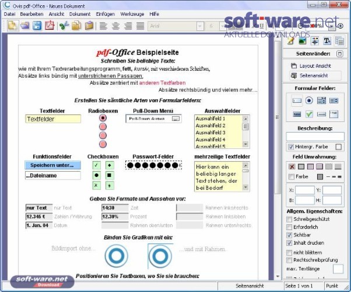Insert a checkbox form field
351x292 pixels.
(x=309, y=114)
